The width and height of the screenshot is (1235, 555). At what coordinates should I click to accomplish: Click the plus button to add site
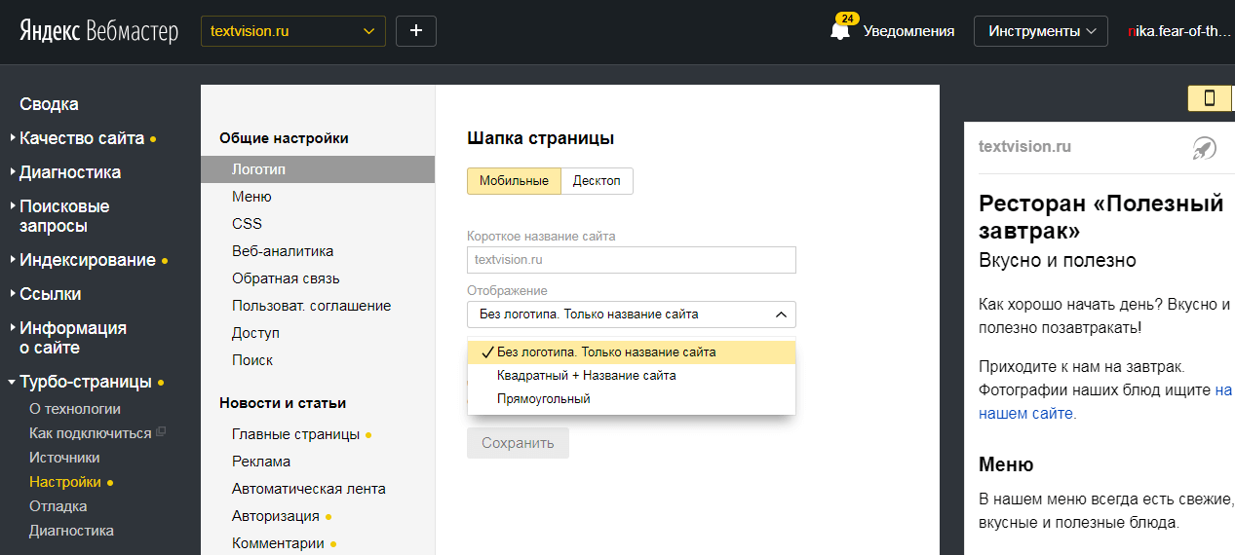[416, 31]
